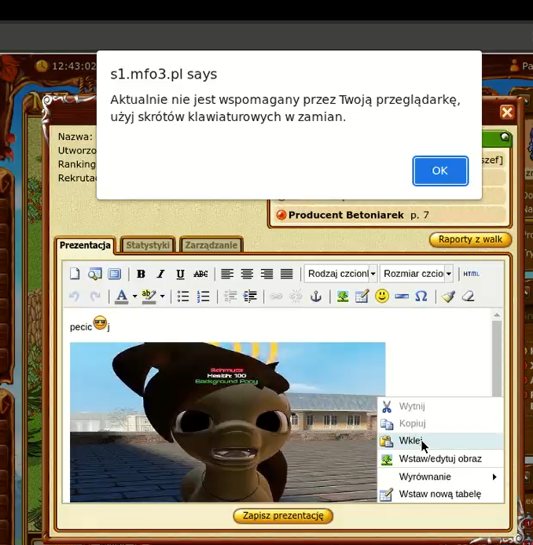This screenshot has height=545, width=533.
Task: Insert an anchor with the anchor icon
Action: [316, 296]
